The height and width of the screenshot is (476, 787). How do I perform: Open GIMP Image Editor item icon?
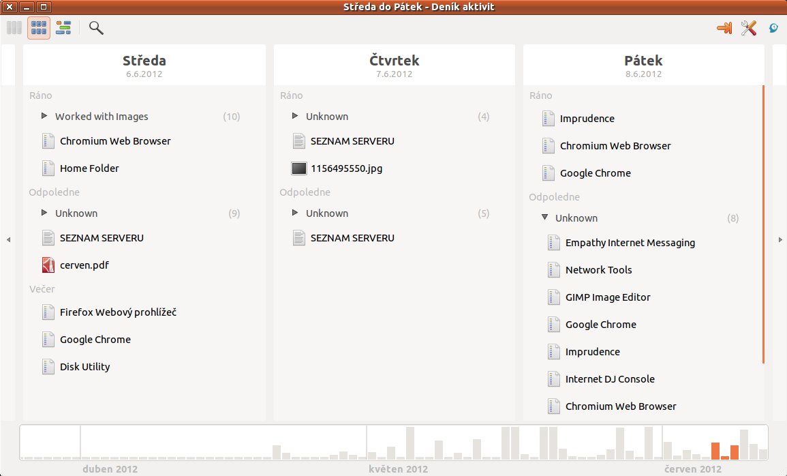point(553,297)
